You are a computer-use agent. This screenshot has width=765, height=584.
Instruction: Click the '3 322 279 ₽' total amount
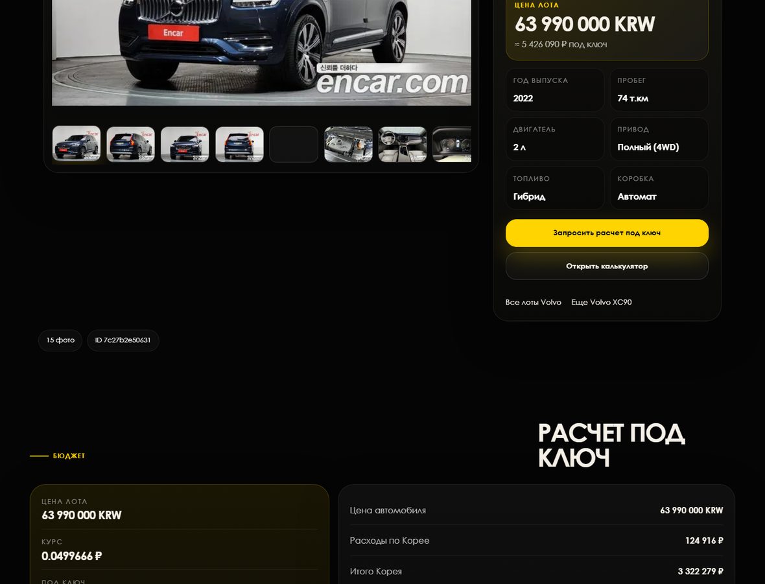pyautogui.click(x=700, y=571)
